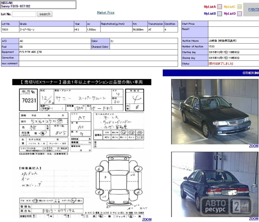Open the rear view car photo
This screenshot has width=259, height=222.
[x=215, y=184]
